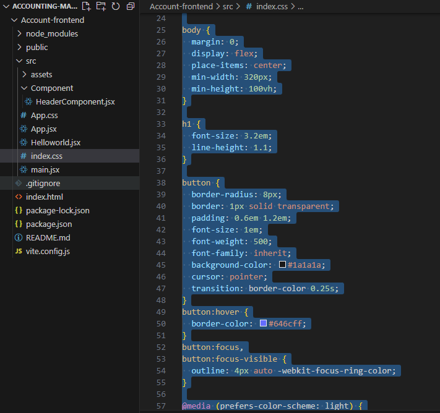Image resolution: width=440 pixels, height=413 pixels.
Task: Click the hash icon beside App.css
Action: [x=24, y=115]
